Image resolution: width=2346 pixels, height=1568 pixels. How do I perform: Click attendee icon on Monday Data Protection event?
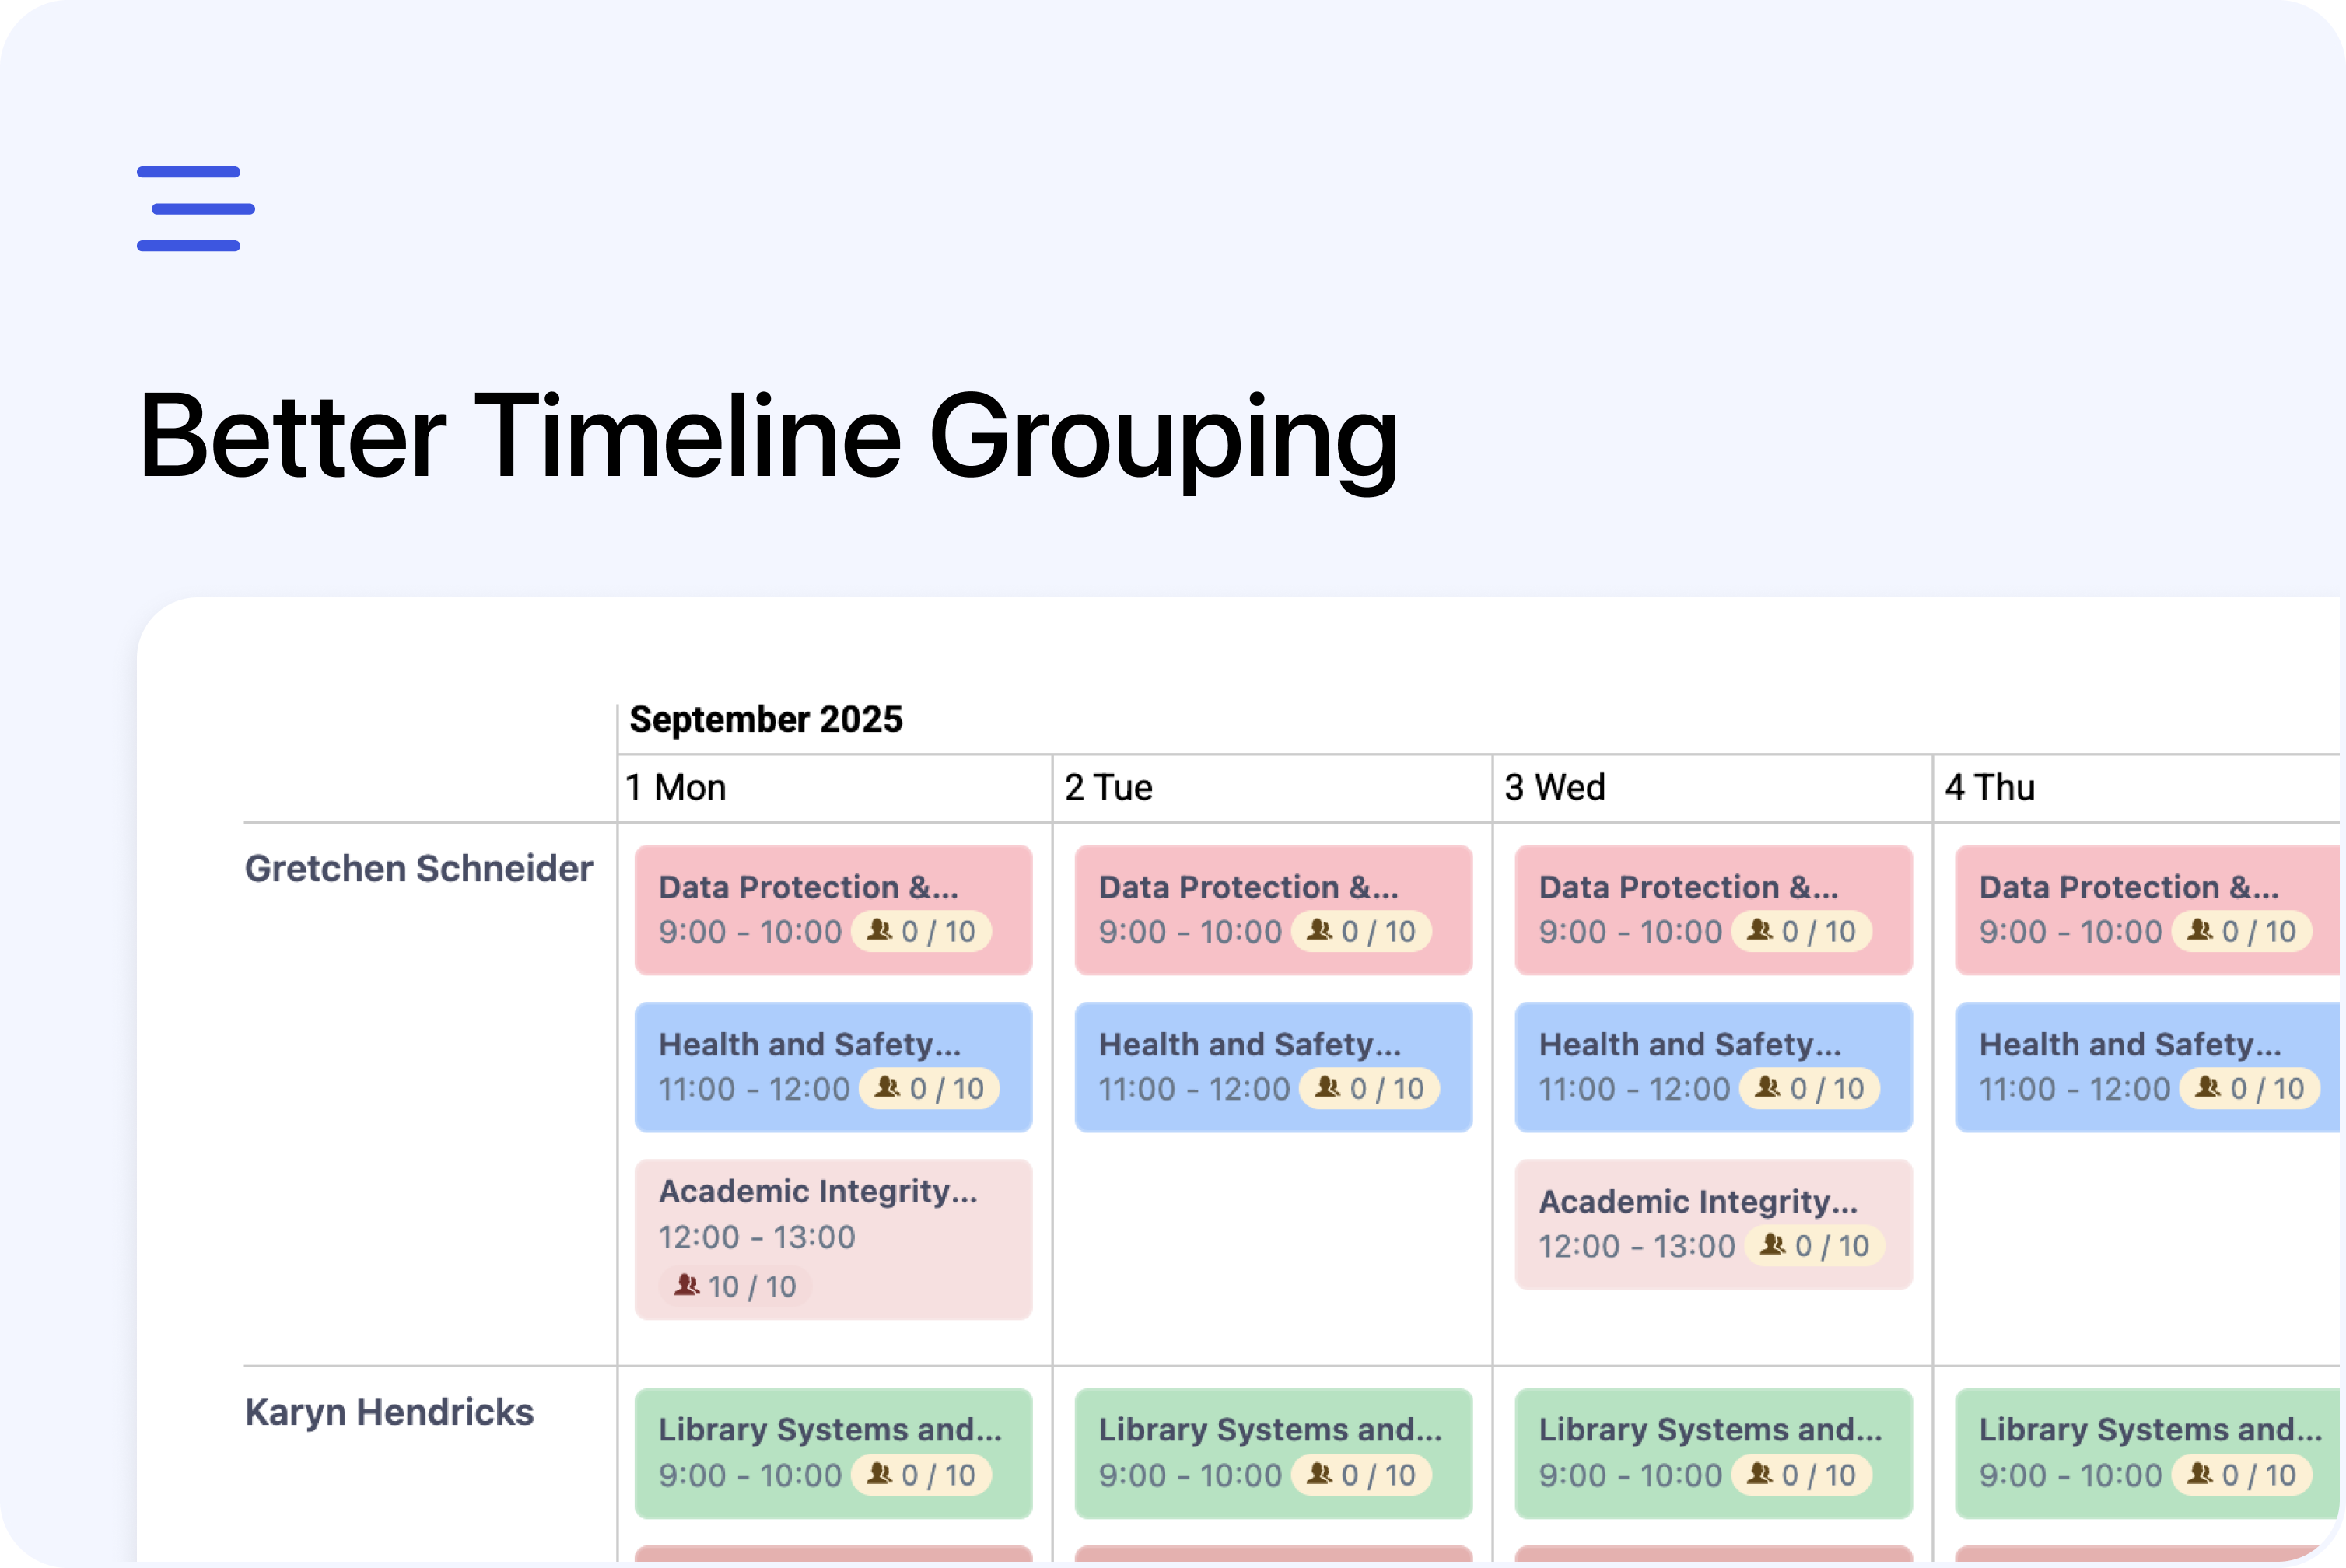pos(879,931)
